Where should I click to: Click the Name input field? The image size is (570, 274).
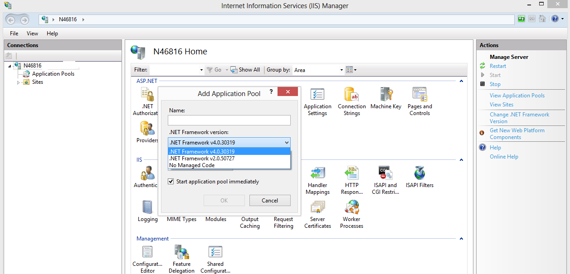point(229,120)
